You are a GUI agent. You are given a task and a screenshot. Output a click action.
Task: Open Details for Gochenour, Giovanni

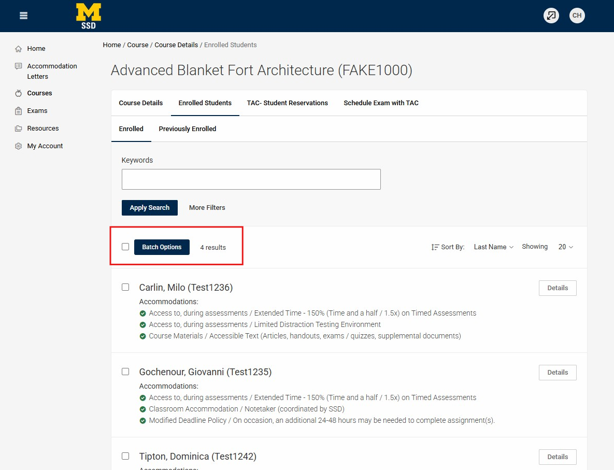point(558,373)
